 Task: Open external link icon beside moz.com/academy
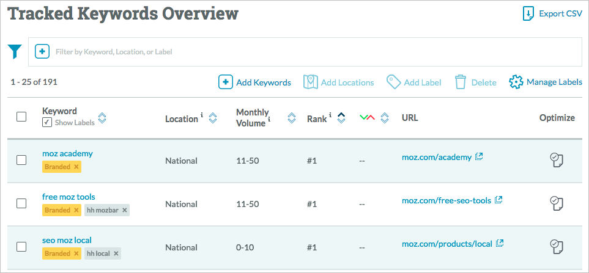pyautogui.click(x=479, y=157)
